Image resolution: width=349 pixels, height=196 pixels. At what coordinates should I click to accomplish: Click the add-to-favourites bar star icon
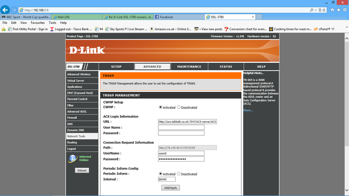point(3,29)
